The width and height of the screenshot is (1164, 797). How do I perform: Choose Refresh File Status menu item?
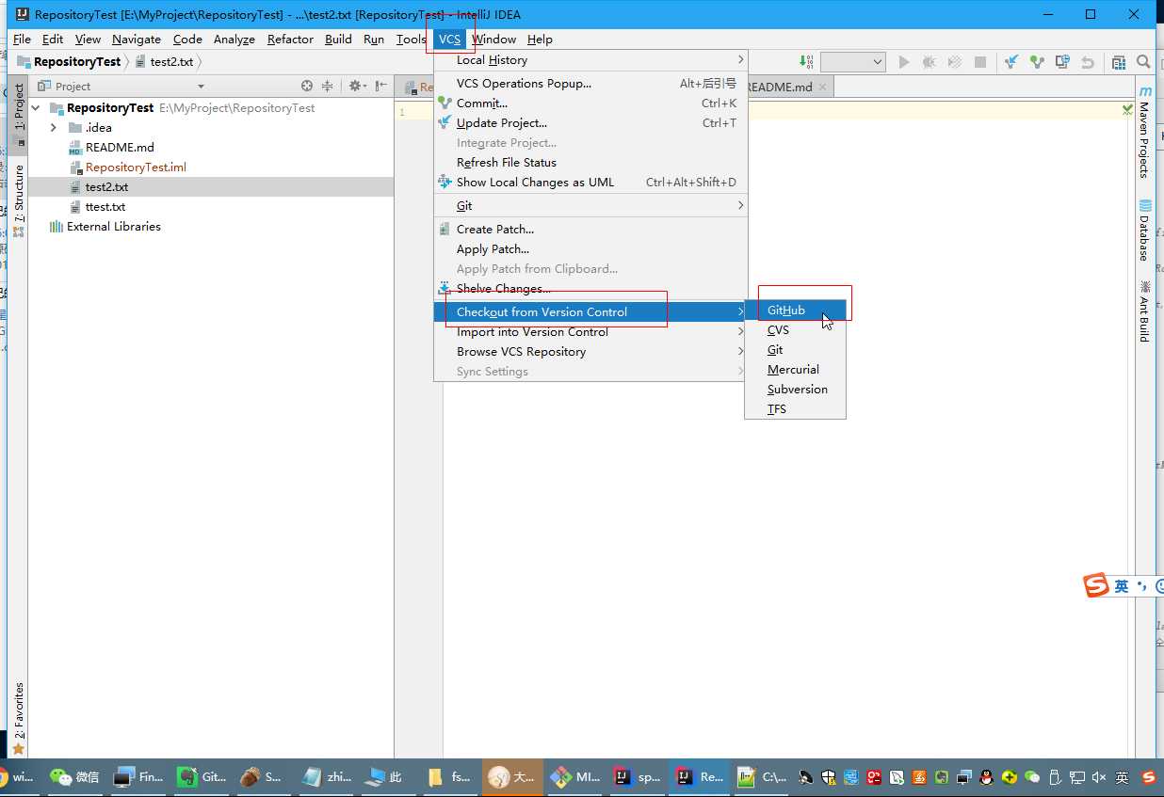[590, 163]
